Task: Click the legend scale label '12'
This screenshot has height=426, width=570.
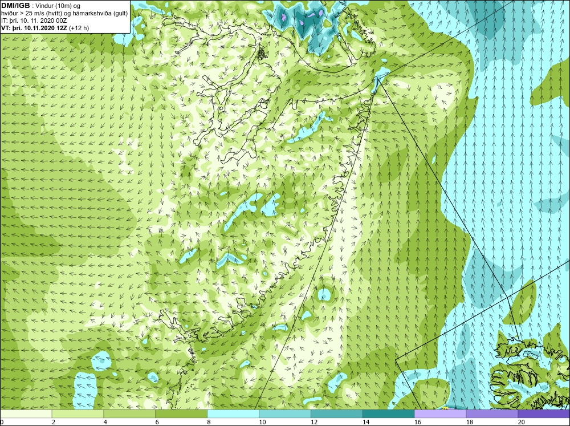Action: [314, 422]
